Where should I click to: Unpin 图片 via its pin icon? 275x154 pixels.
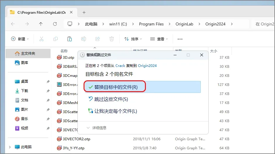coord(48,110)
